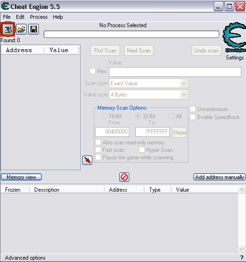Viewport: 246px width, 262px height.
Task: Open the process list computer icon
Action: [x=7, y=29]
